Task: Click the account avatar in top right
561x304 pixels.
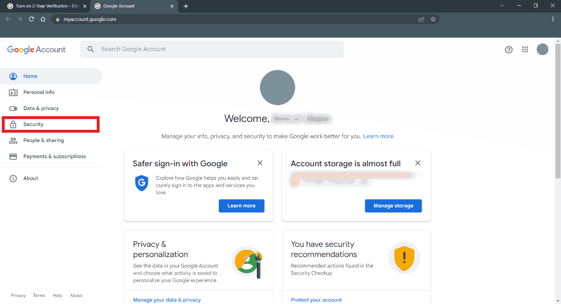Action: [542, 49]
